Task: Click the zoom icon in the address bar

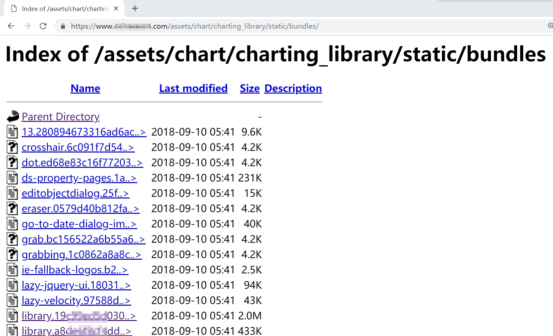Action: (x=550, y=26)
